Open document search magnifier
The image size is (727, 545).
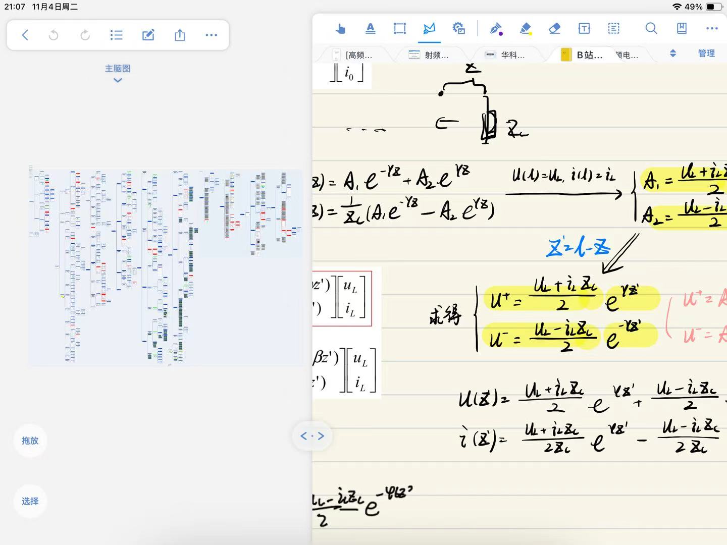[x=651, y=29]
